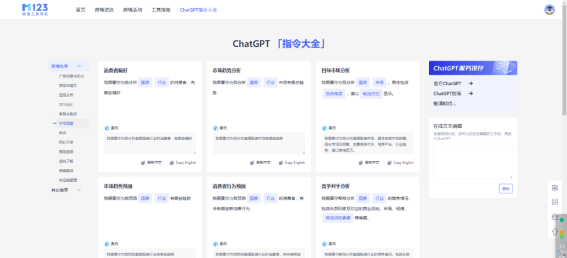
Task: Click the 案例 cube icon in 目标市场分析 card
Action: (325, 128)
